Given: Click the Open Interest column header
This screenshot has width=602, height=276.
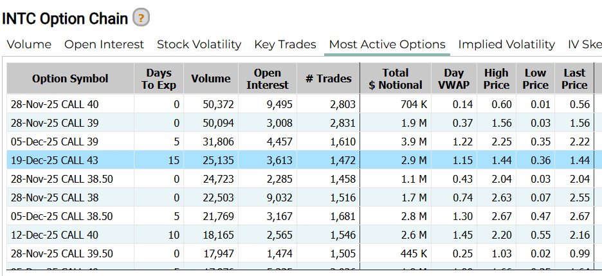Looking at the screenshot, I should pyautogui.click(x=268, y=78).
